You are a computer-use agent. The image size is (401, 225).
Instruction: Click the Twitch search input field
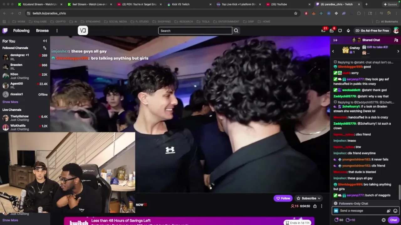pyautogui.click(x=195, y=31)
